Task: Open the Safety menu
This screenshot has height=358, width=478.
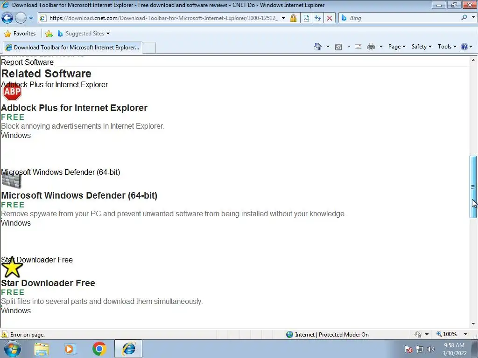Action: [x=422, y=47]
